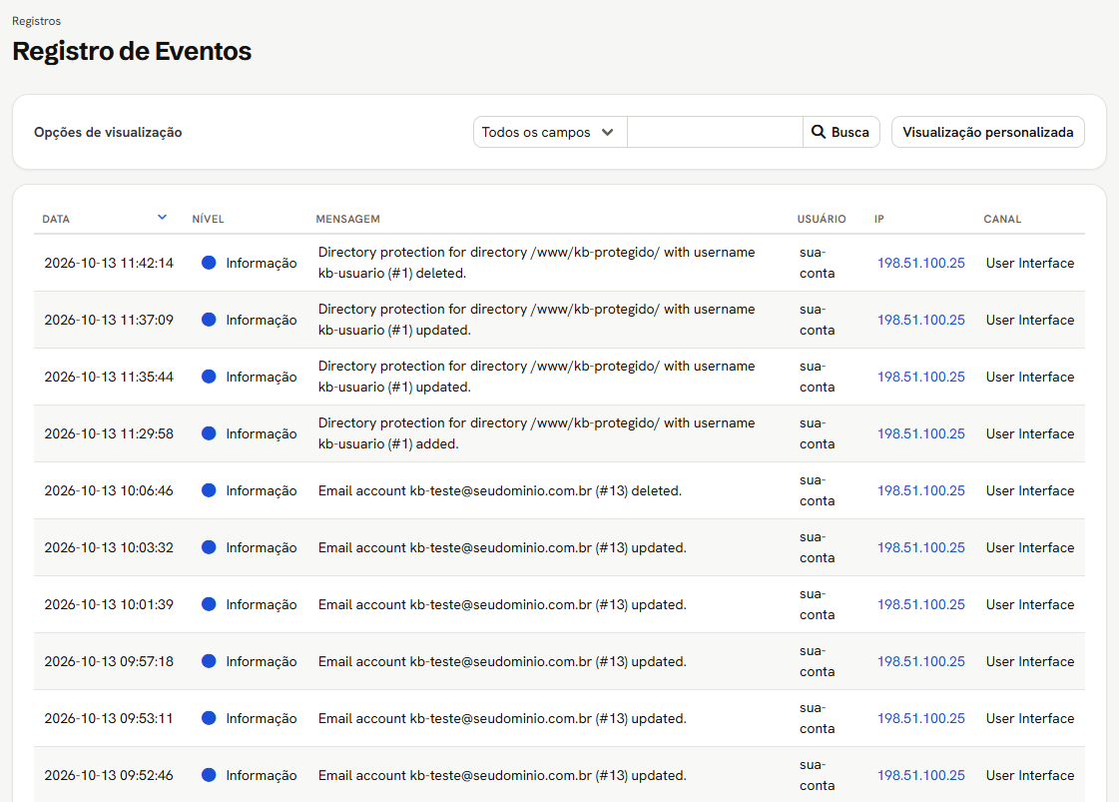Click the Opções de visualização label
Screen dimensions: 1119x802
[x=108, y=132]
